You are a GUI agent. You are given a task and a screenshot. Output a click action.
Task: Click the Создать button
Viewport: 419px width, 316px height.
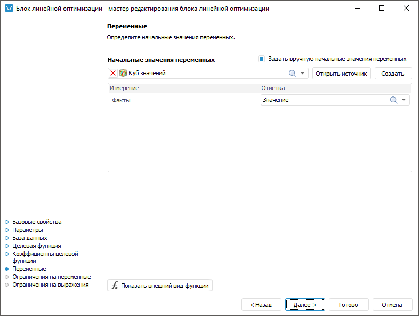click(x=393, y=74)
